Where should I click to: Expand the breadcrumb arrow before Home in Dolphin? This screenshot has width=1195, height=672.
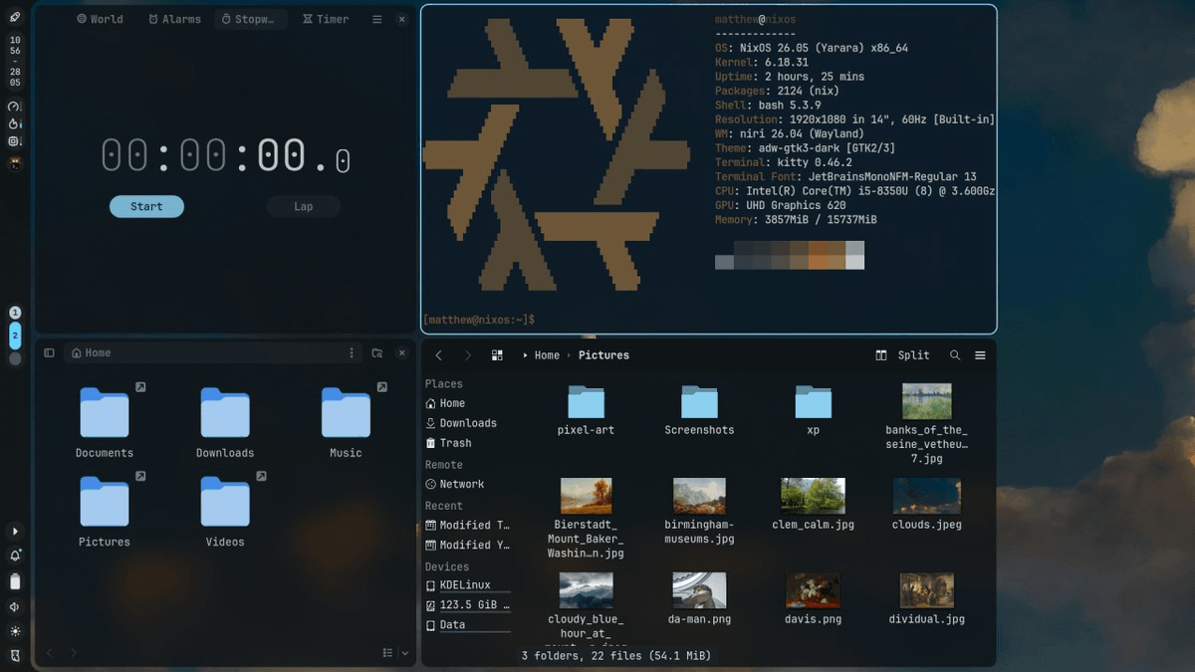point(525,355)
